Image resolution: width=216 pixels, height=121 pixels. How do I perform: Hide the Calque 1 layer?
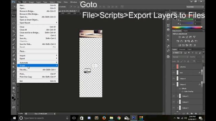[174, 78]
